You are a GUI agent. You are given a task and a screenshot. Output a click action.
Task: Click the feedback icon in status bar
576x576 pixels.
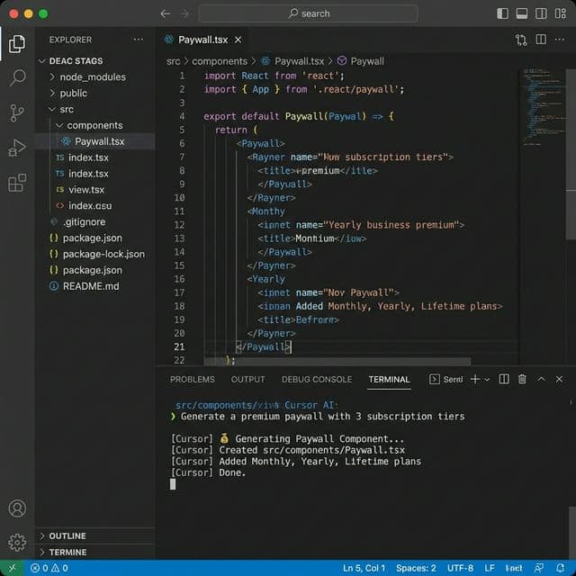[x=539, y=568]
